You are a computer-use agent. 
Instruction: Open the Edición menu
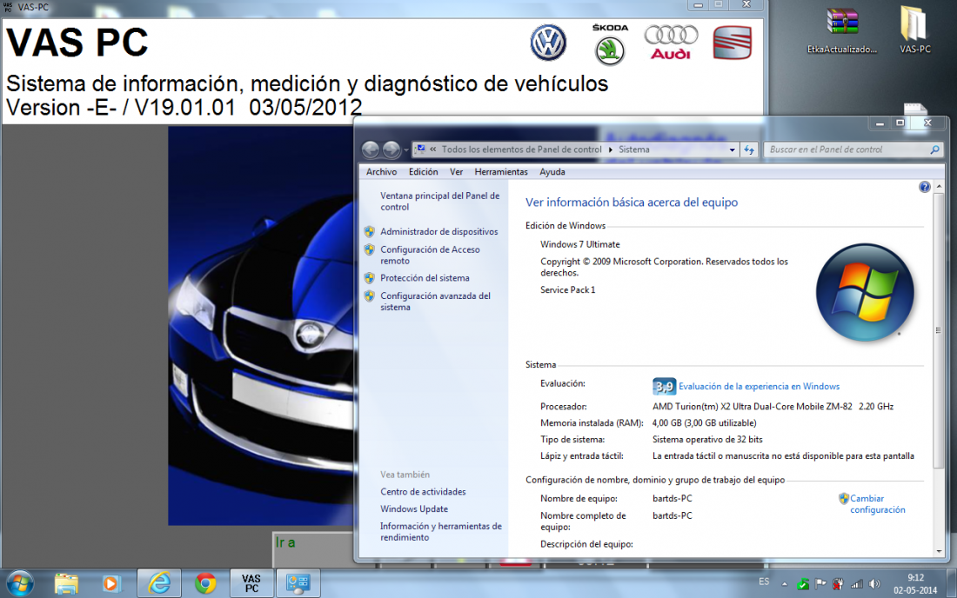click(423, 172)
